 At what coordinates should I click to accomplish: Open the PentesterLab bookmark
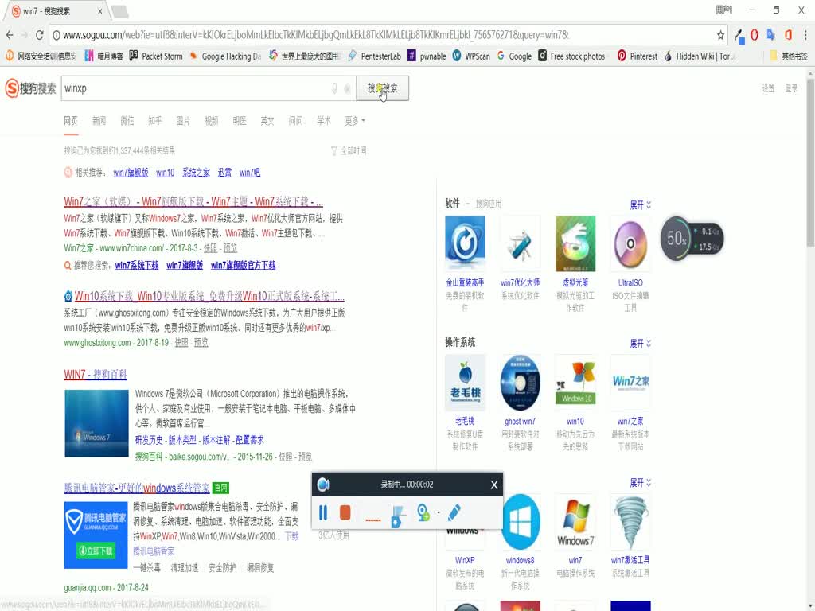(x=375, y=56)
